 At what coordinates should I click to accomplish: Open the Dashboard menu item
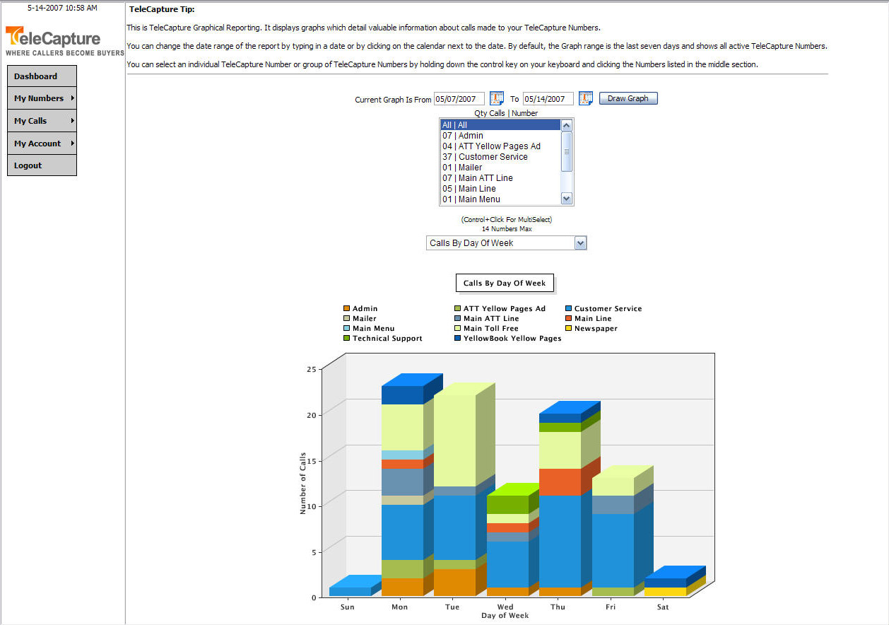[42, 76]
